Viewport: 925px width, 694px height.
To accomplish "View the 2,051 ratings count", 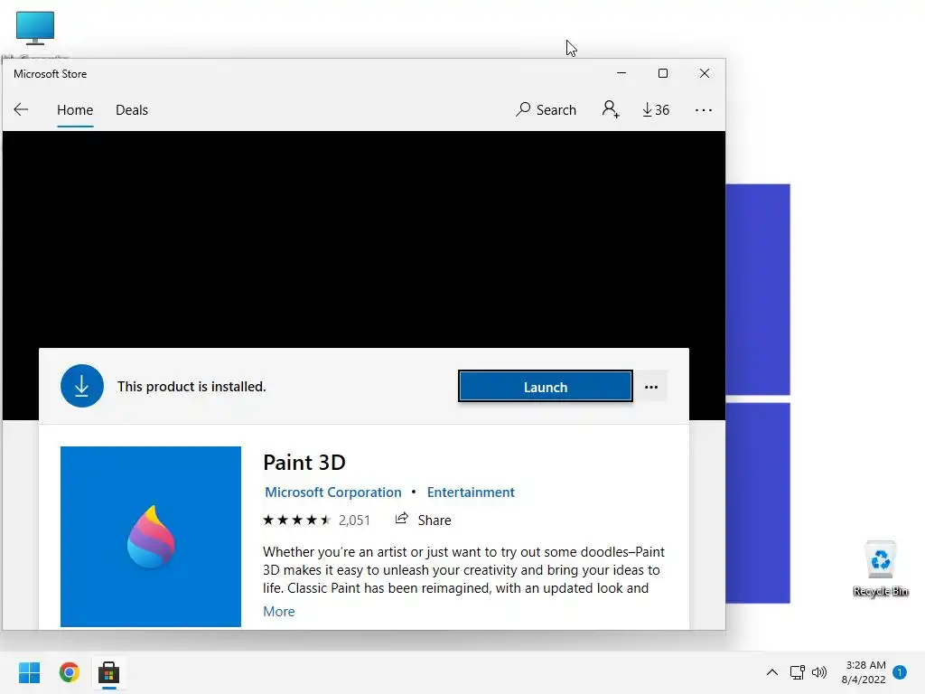I will pyautogui.click(x=354, y=520).
